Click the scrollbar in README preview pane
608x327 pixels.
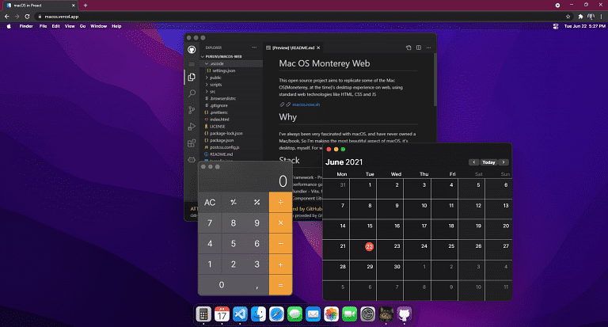click(x=435, y=80)
